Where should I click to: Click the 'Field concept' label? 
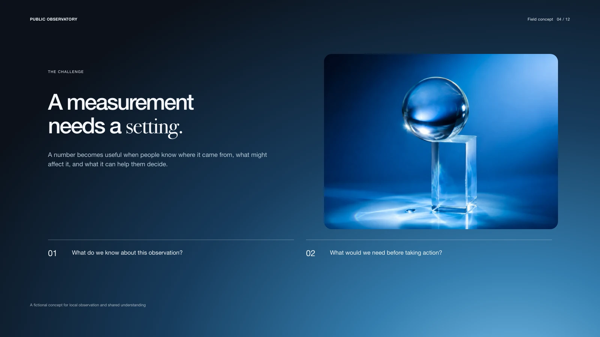pos(540,19)
